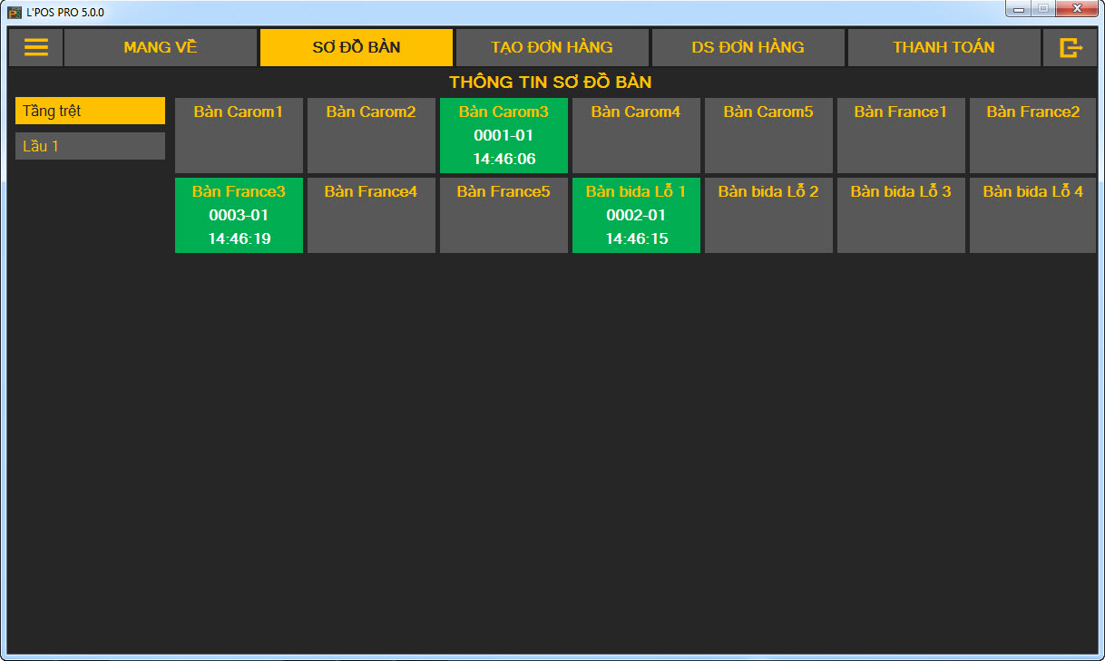
Task: Maximize the L'POS PRO window
Action: pyautogui.click(x=1043, y=9)
